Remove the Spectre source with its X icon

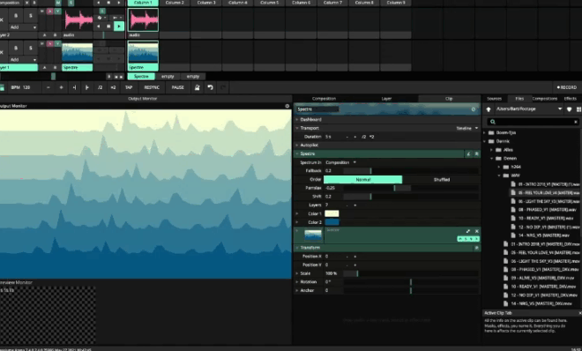pyautogui.click(x=477, y=231)
